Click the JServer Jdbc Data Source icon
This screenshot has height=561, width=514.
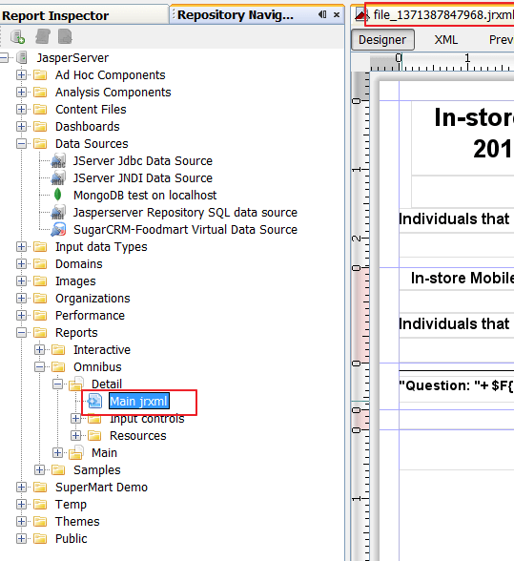(58, 160)
